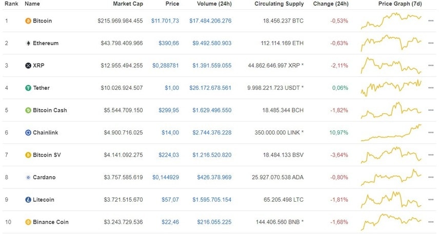Click the Bitcoin Cash logo icon
This screenshot has width=441, height=234.
click(x=28, y=110)
